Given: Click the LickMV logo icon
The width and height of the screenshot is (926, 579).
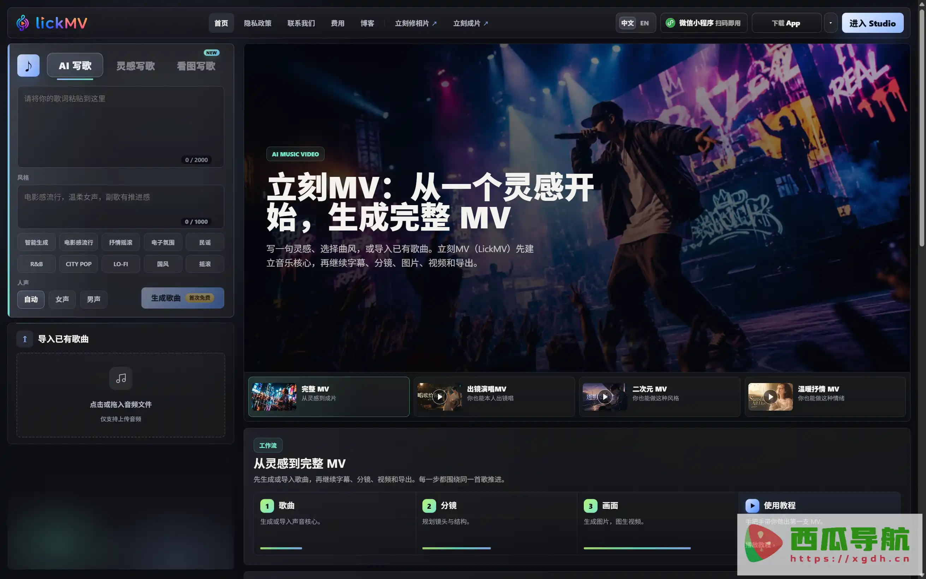Looking at the screenshot, I should pos(23,23).
